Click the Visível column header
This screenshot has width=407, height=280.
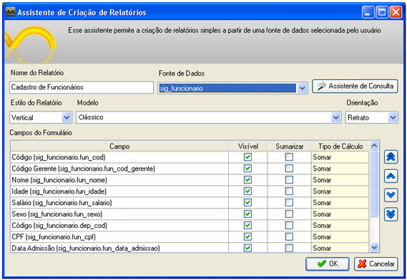pyautogui.click(x=248, y=146)
